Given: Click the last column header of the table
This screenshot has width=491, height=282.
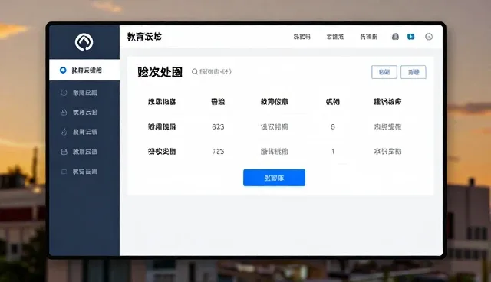Looking at the screenshot, I should (x=387, y=102).
